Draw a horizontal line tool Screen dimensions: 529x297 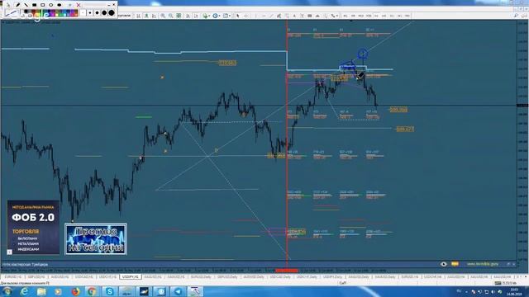pos(264,16)
